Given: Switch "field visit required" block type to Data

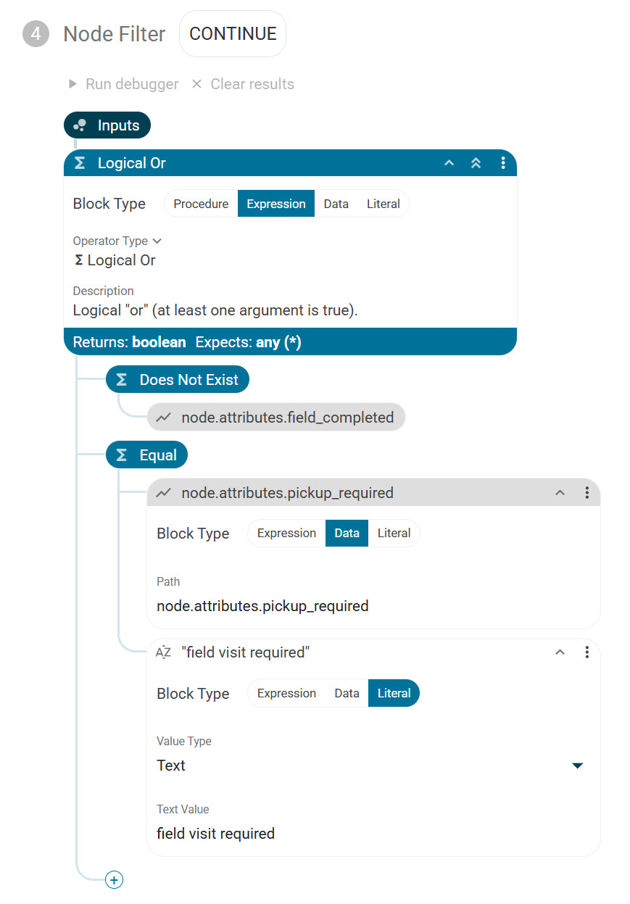Looking at the screenshot, I should click(347, 693).
